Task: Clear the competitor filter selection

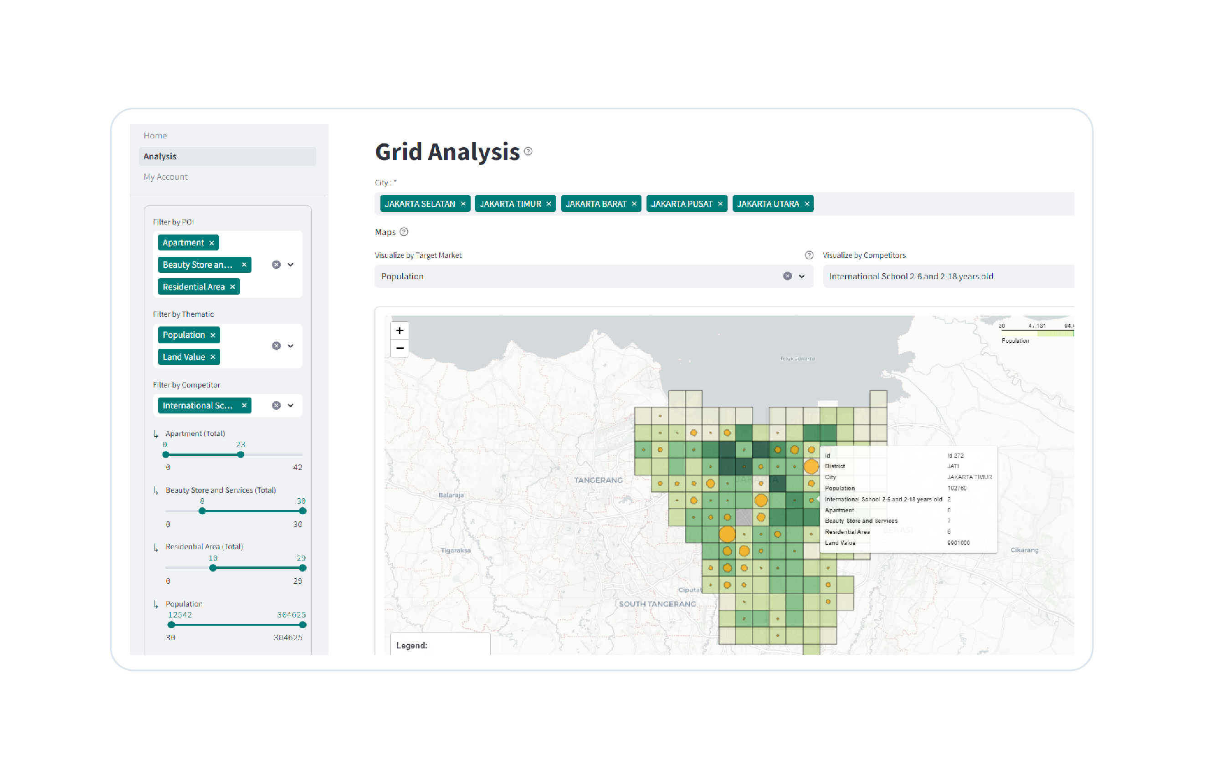Action: pos(276,405)
